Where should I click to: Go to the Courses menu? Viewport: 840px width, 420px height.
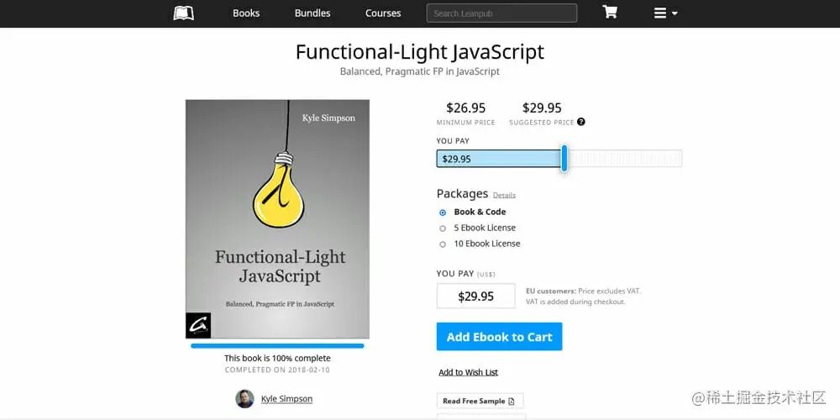[383, 13]
